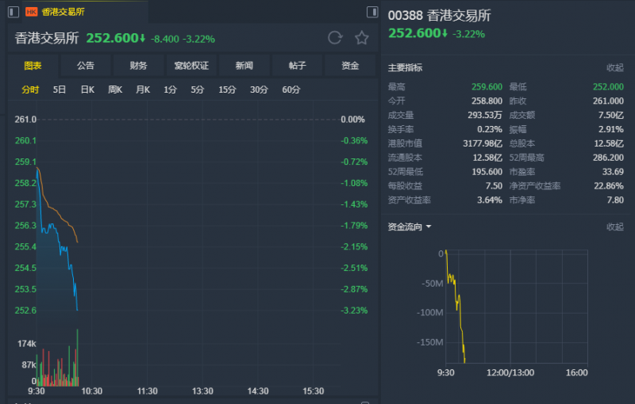Select the 1分 interval
Screen dimensions: 635x404
click(170, 90)
